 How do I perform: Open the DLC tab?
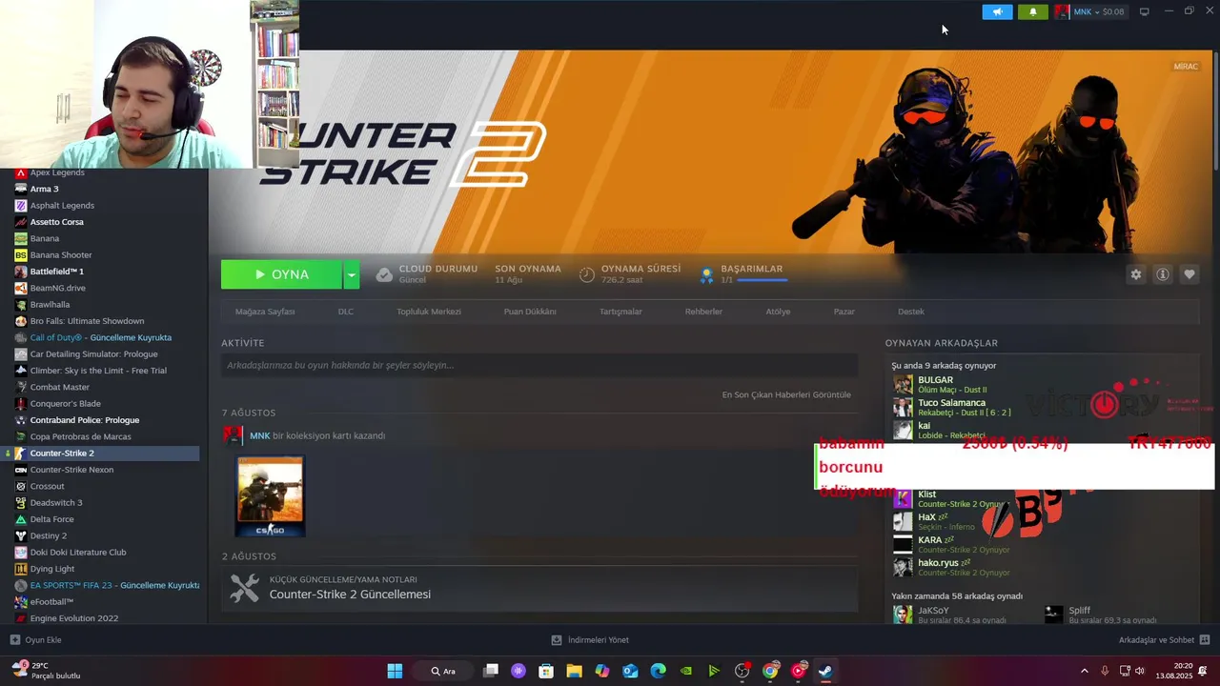(346, 312)
